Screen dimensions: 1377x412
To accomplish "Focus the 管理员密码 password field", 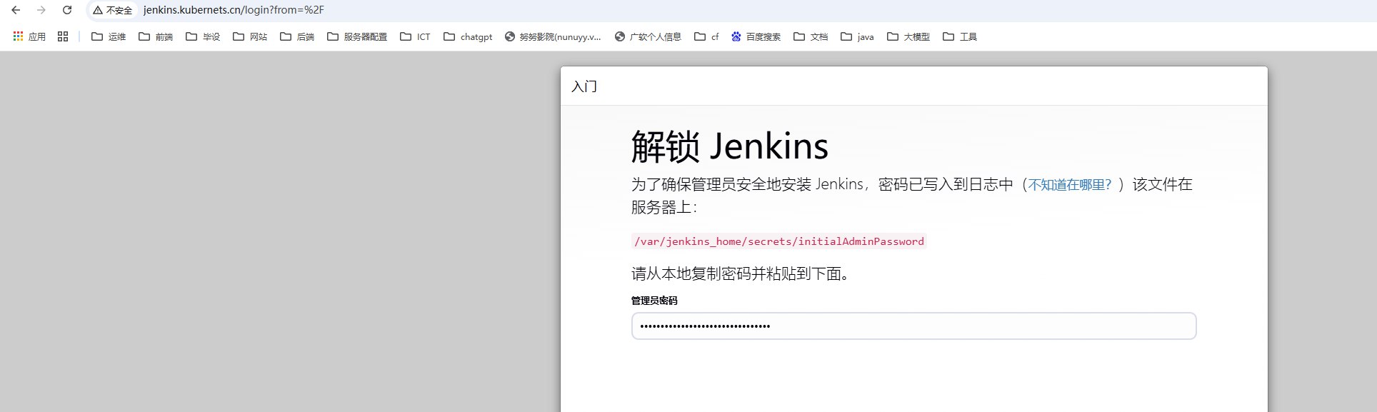I will pyautogui.click(x=913, y=326).
